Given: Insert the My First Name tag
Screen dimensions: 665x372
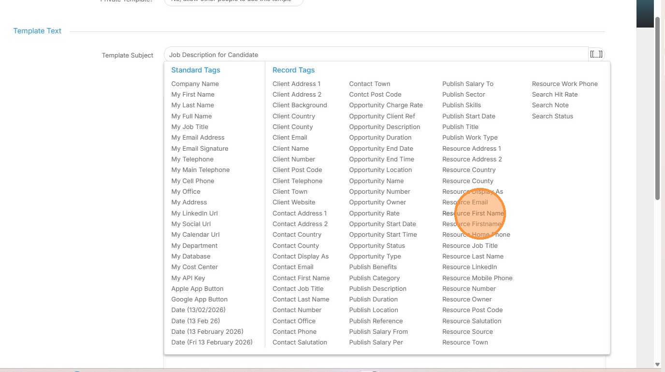Looking at the screenshot, I should click(193, 94).
